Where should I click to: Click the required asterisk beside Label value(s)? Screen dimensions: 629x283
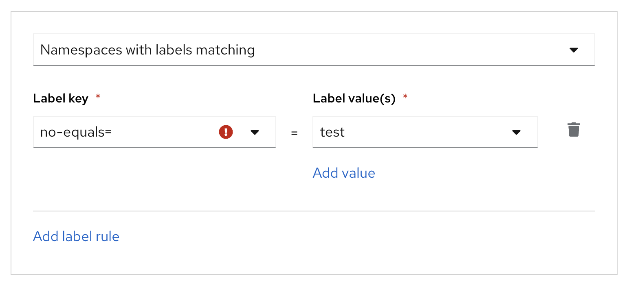pyautogui.click(x=405, y=98)
